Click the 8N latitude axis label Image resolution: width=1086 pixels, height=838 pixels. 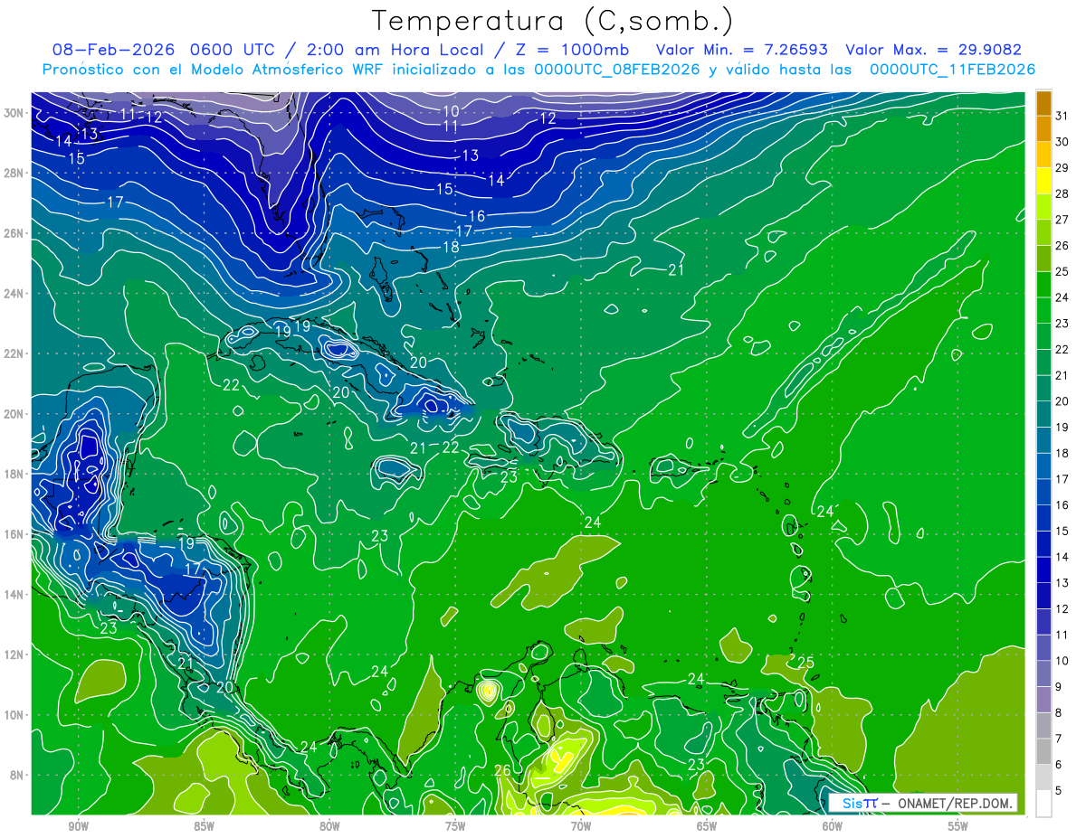pyautogui.click(x=17, y=775)
